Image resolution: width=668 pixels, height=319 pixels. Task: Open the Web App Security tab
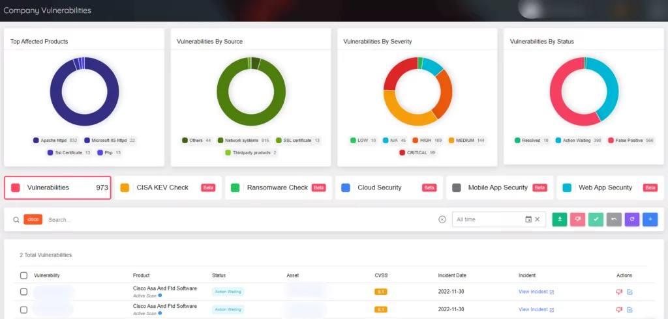click(x=610, y=187)
